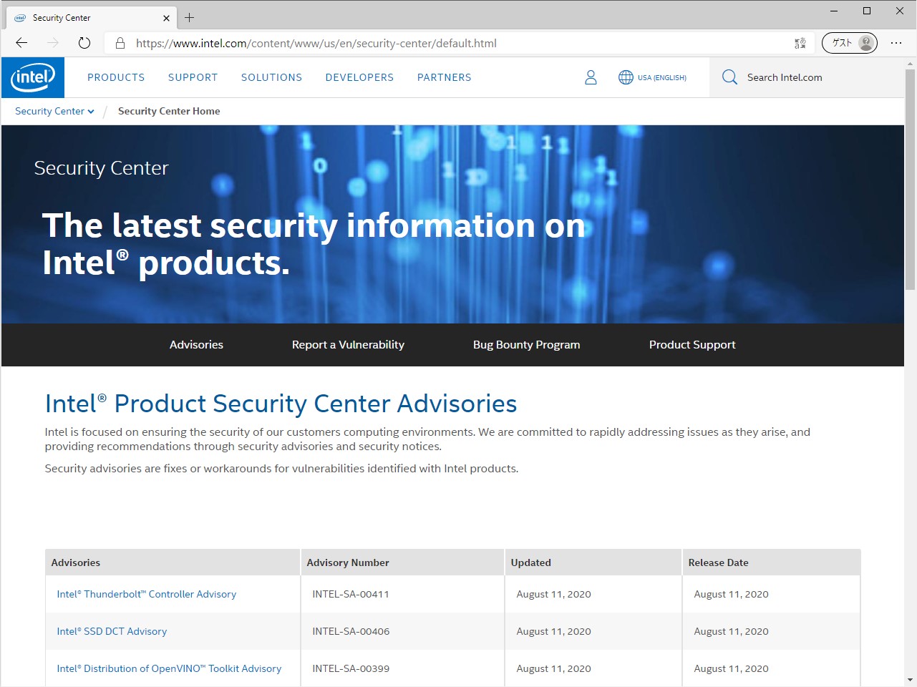The image size is (917, 687).
Task: Open the user account sign-in icon
Action: [x=591, y=77]
